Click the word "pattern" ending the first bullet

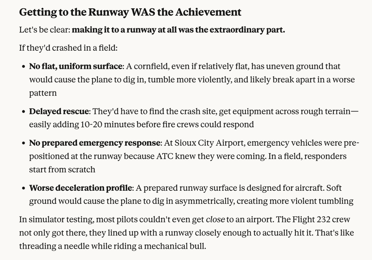point(43,93)
